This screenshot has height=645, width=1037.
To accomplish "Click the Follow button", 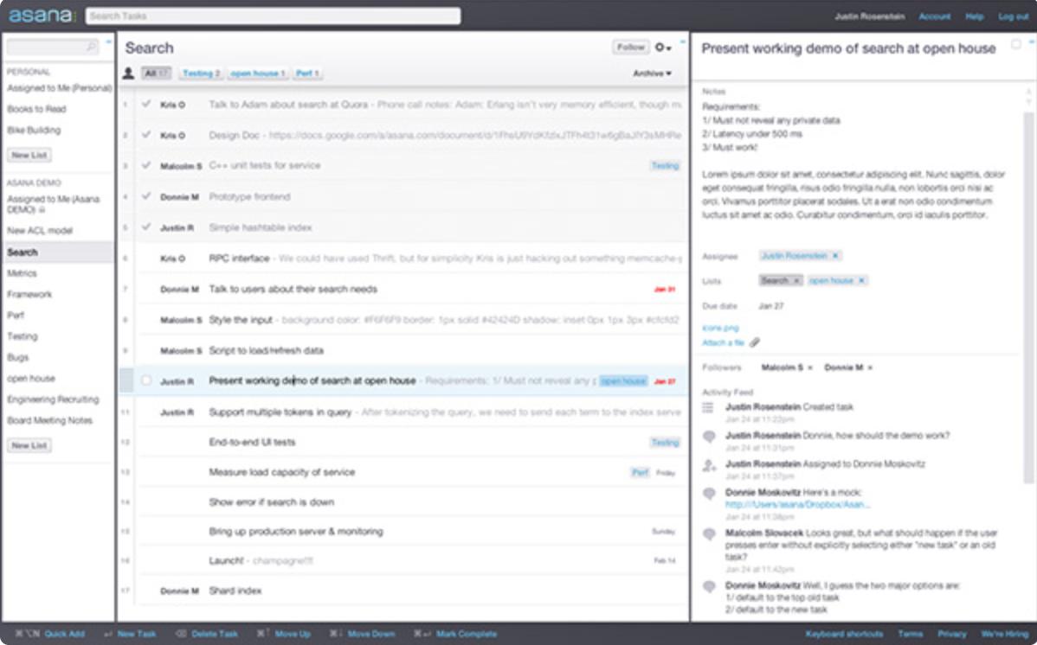I will 630,48.
